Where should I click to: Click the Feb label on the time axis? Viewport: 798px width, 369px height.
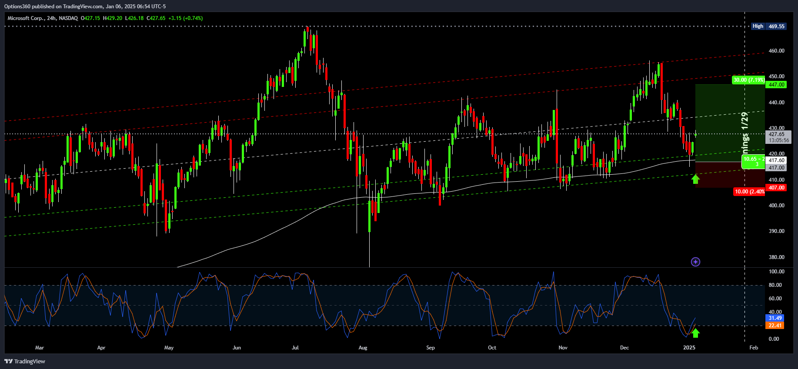pos(754,348)
